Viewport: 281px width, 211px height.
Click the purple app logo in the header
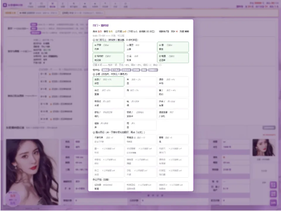pos(5,5)
